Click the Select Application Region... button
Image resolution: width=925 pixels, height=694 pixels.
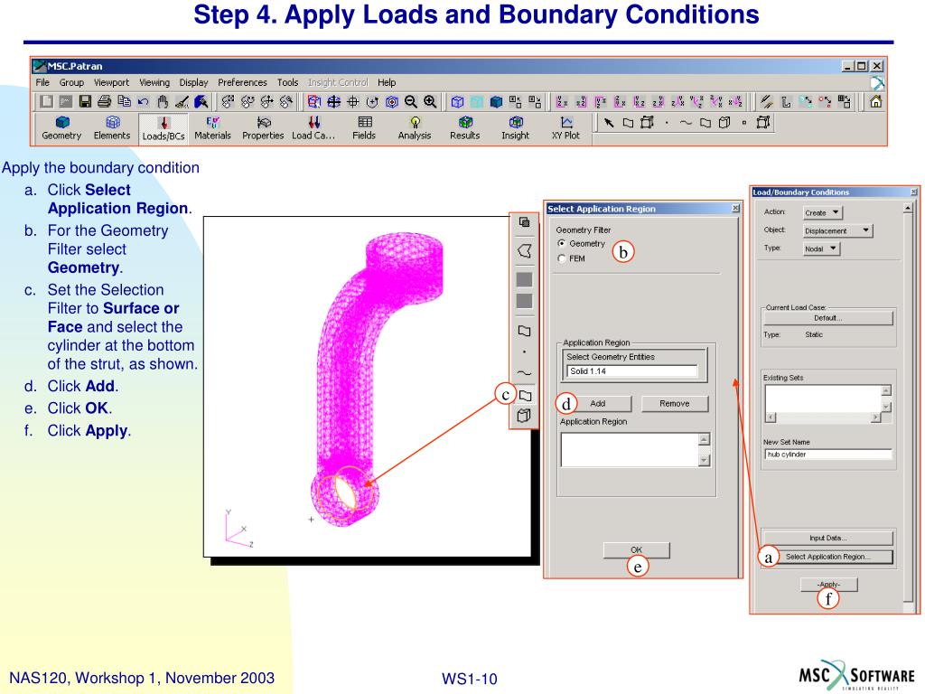pos(827,557)
